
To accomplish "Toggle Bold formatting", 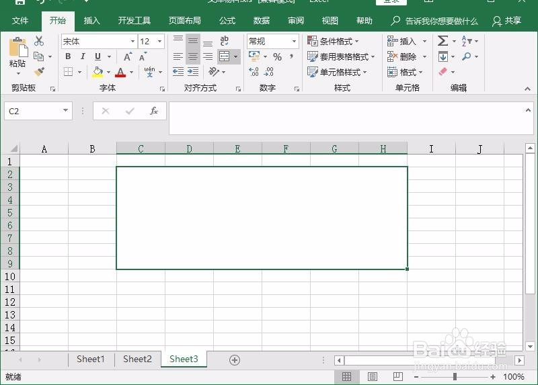I will point(68,56).
